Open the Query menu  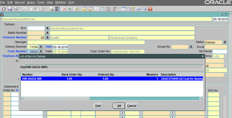click(31, 3)
